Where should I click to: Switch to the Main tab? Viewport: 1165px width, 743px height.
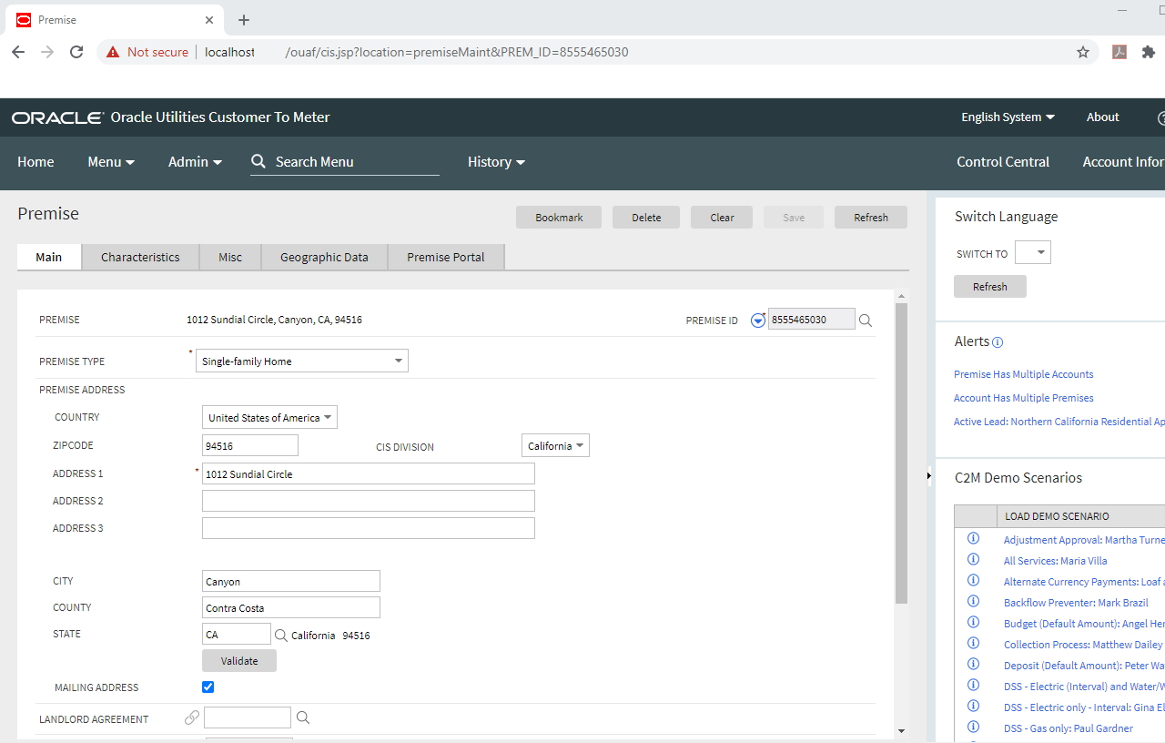pos(49,257)
